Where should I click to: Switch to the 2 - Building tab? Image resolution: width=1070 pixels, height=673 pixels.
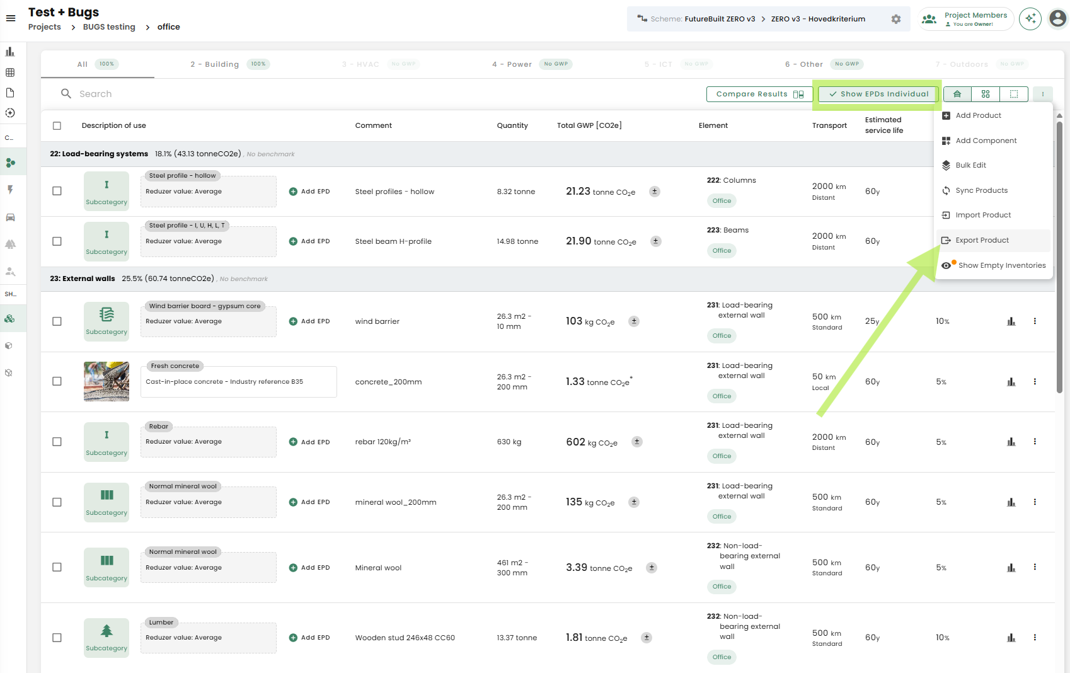tap(215, 64)
